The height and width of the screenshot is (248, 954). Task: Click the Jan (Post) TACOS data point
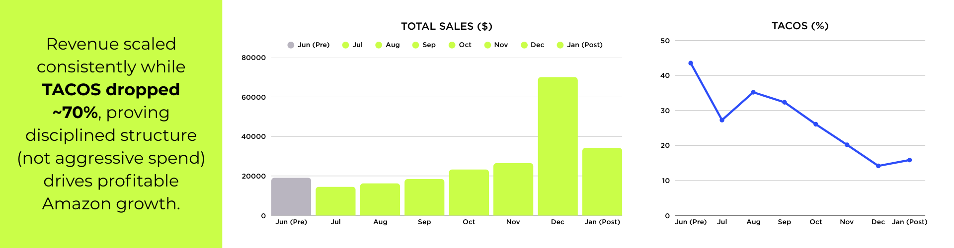click(909, 160)
